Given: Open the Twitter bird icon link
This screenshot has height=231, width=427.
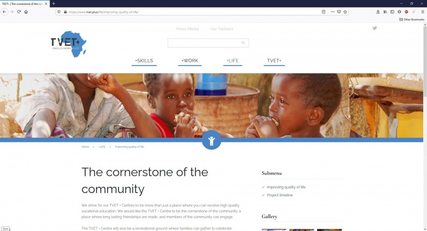Looking at the screenshot, I should click(375, 28).
